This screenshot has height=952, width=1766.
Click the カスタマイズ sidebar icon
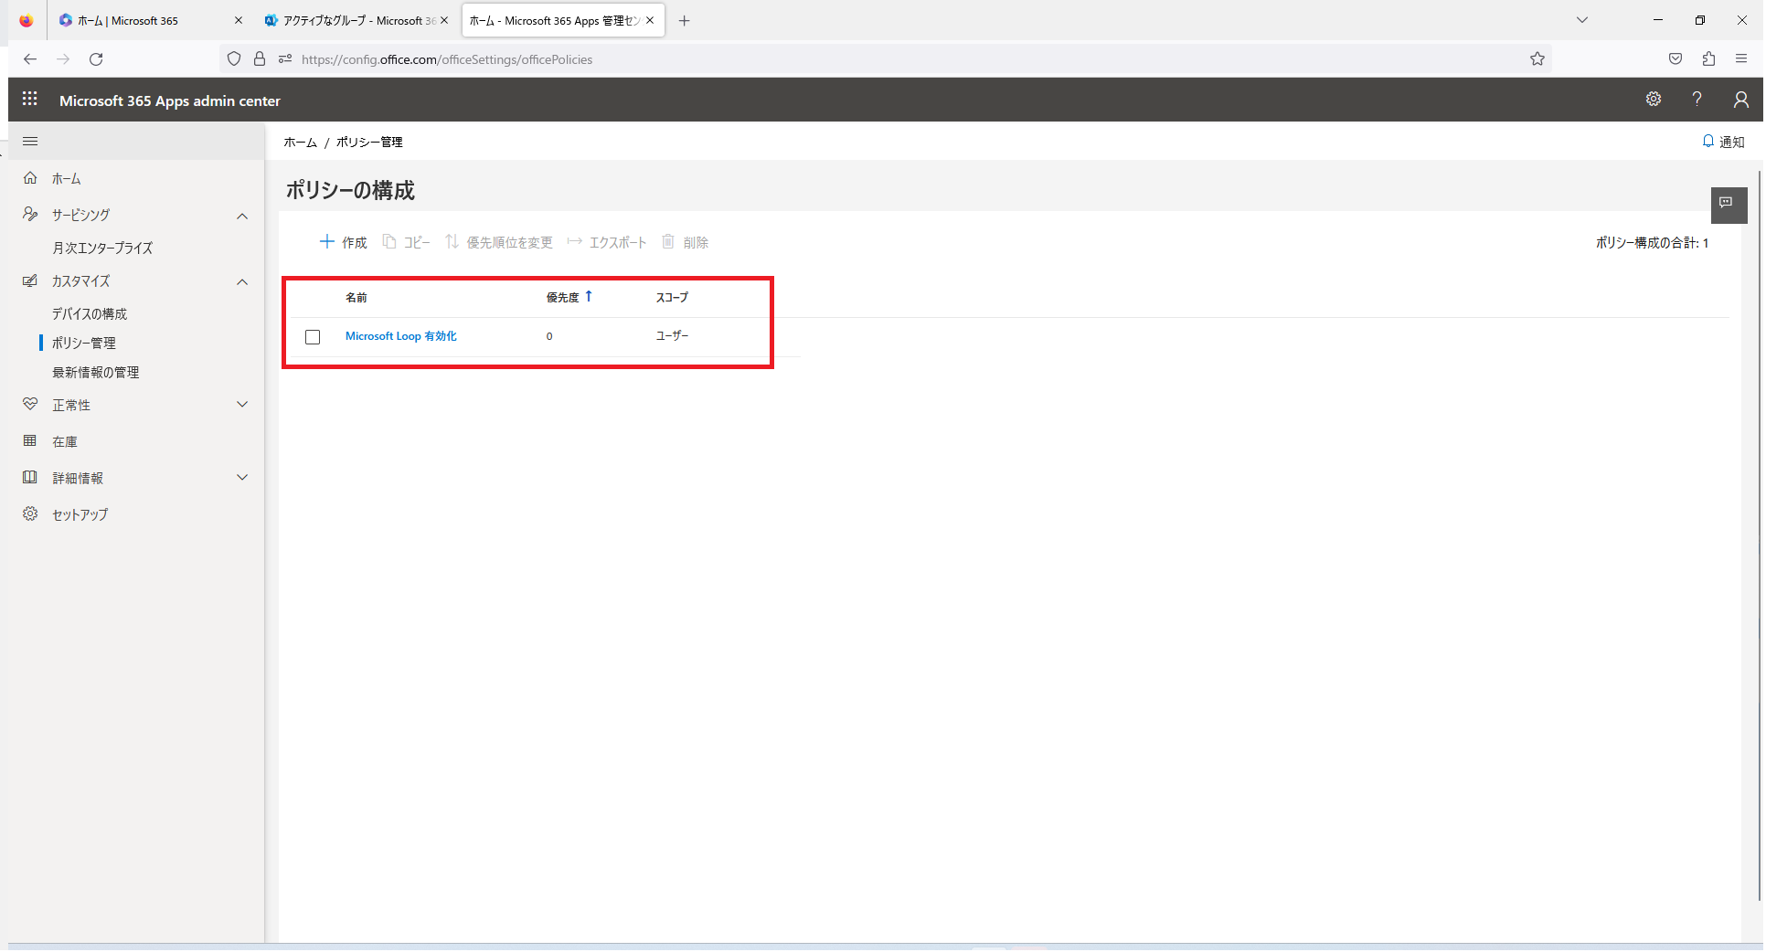coord(30,280)
